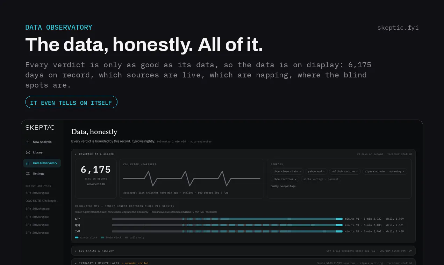444x265 pixels.
Task: Click the DATA OBSERVATORY teal heading
Action: point(59,28)
